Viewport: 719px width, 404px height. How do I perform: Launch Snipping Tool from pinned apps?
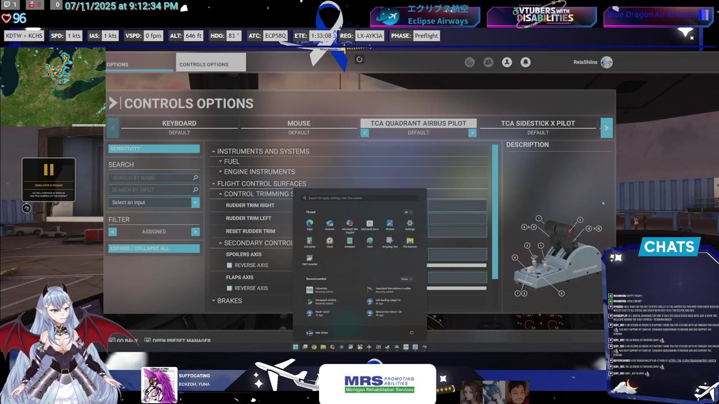pos(390,242)
